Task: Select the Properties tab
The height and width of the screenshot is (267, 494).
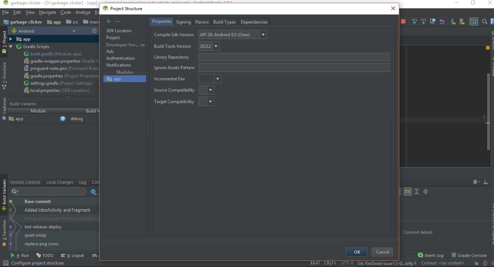Action: 162,21
